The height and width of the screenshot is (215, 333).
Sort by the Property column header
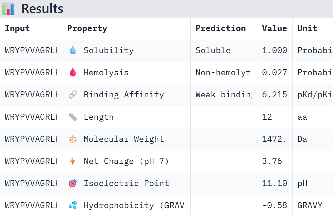point(87,28)
